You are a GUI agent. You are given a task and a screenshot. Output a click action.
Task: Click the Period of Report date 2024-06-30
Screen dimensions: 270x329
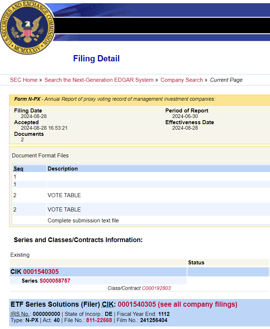[185, 116]
